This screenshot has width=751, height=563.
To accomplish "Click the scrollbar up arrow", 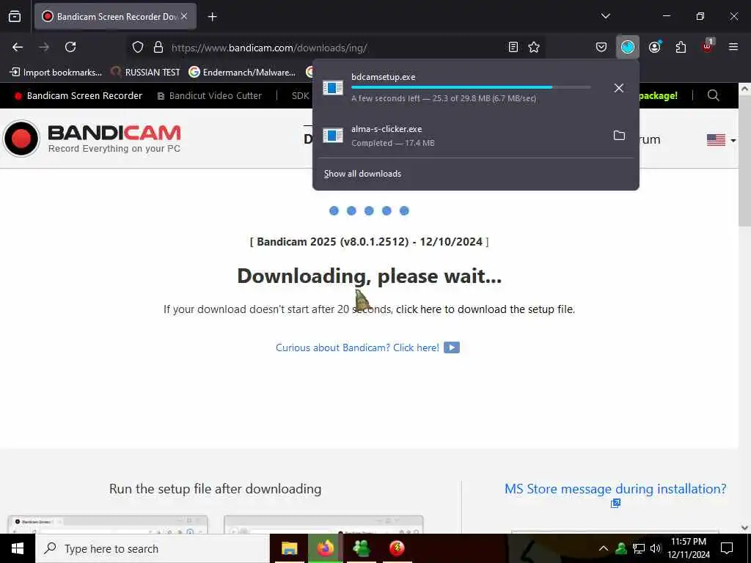I will tap(744, 89).
